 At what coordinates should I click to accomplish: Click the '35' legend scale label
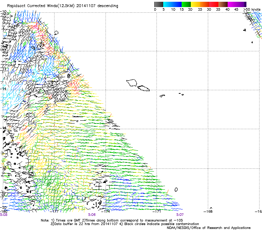tap(218, 10)
